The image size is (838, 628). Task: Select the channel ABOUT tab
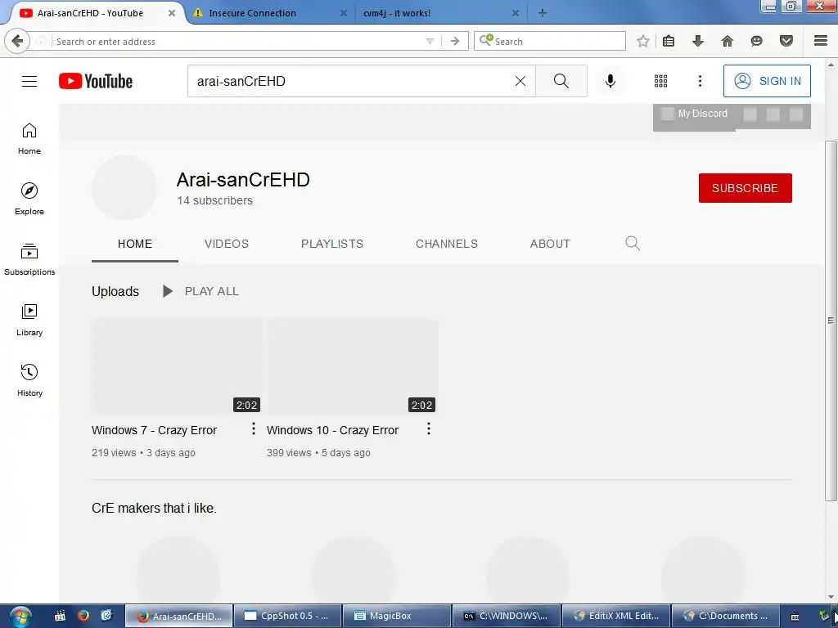pos(550,244)
